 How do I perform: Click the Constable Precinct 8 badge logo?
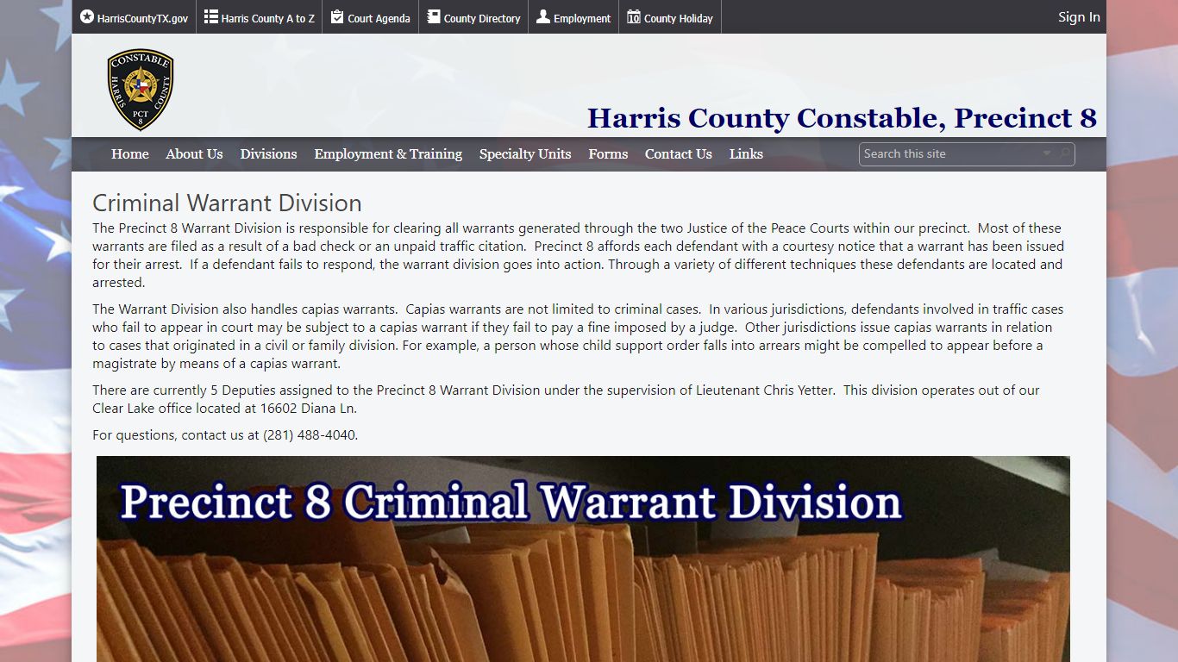pyautogui.click(x=141, y=90)
